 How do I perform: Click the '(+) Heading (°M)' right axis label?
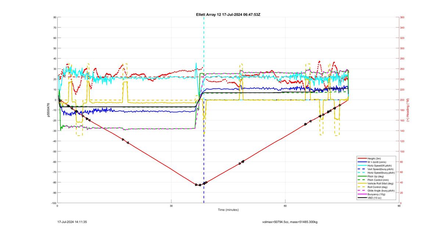coord(408,110)
